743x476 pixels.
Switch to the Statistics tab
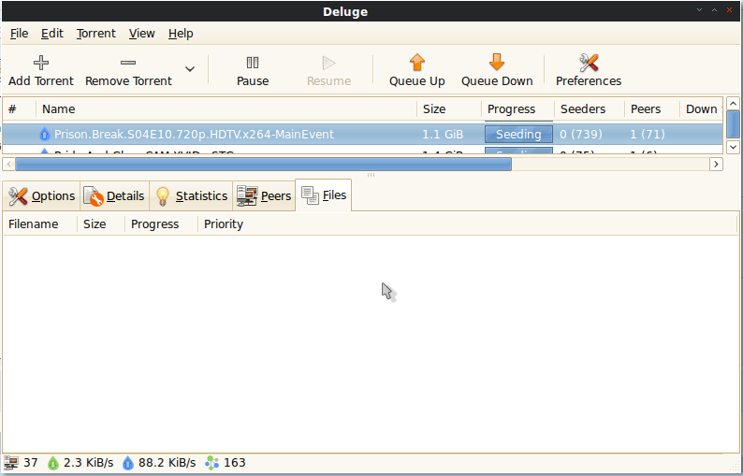192,196
